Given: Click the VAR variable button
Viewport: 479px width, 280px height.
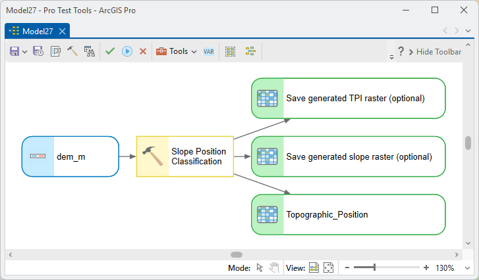Looking at the screenshot, I should click(x=209, y=51).
